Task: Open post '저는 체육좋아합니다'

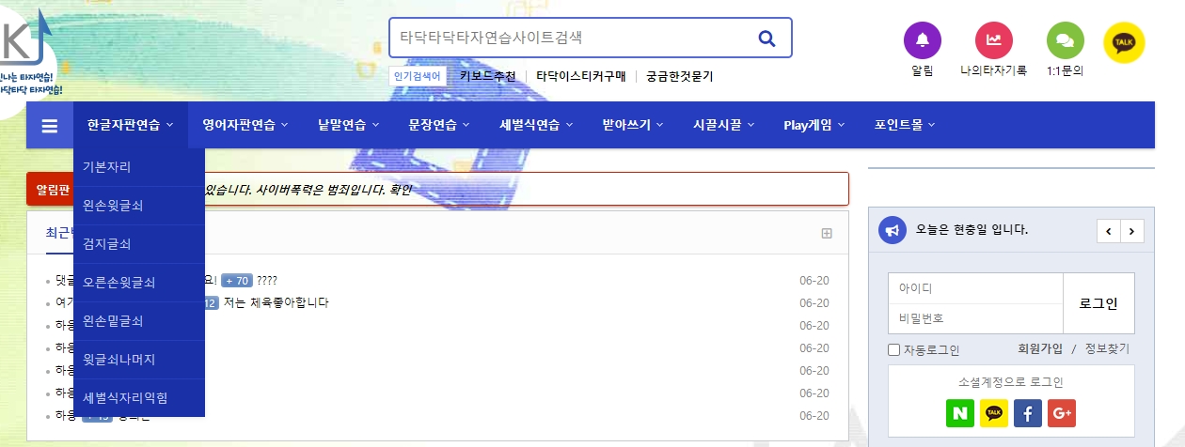Action: pyautogui.click(x=276, y=302)
